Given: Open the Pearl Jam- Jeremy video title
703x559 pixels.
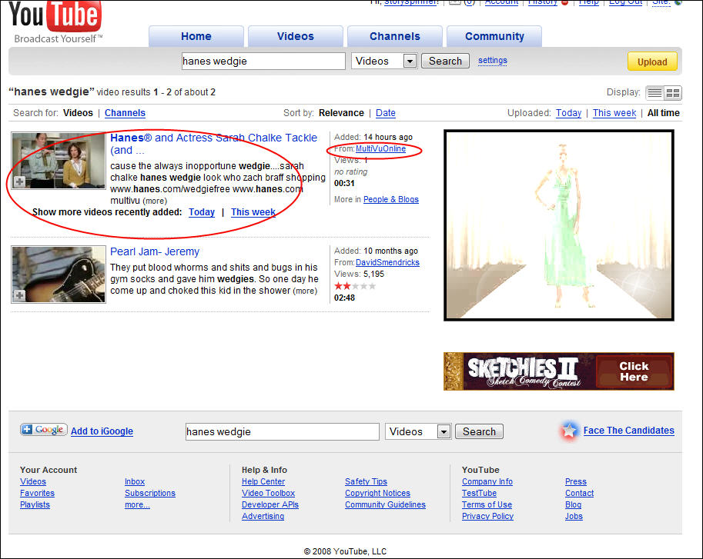Looking at the screenshot, I should point(155,251).
